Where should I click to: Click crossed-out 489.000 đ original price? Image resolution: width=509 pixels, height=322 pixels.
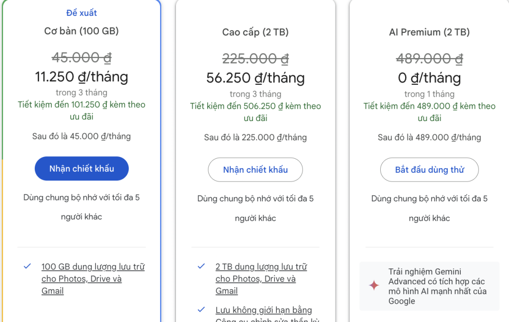[x=429, y=59]
